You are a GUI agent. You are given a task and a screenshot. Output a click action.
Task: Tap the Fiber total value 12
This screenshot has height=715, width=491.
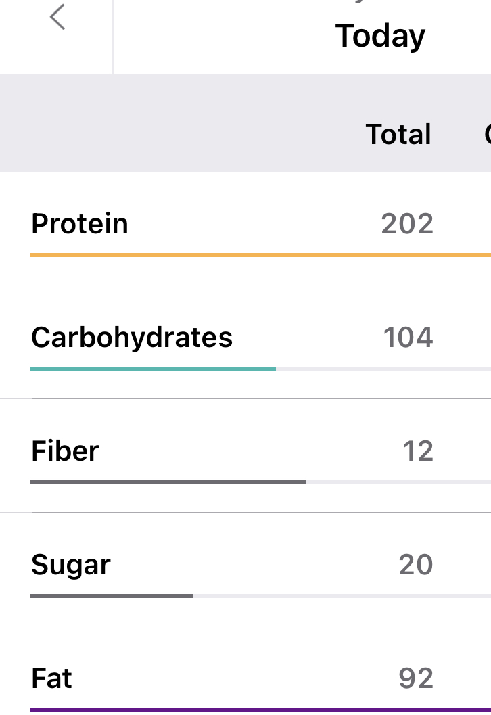417,451
